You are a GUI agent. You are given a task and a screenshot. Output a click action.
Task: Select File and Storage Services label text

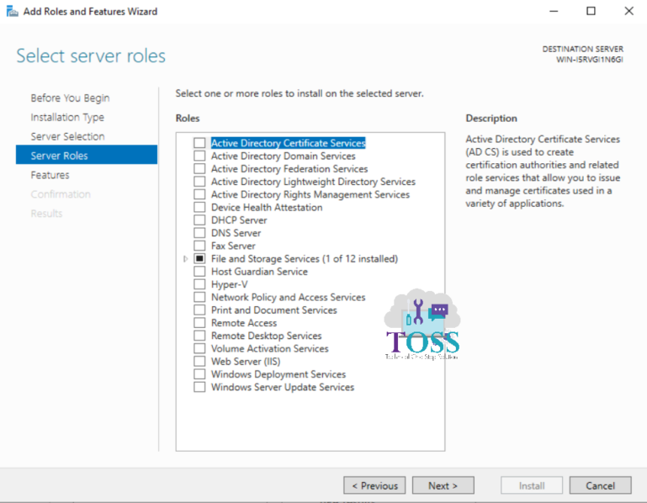[305, 259]
